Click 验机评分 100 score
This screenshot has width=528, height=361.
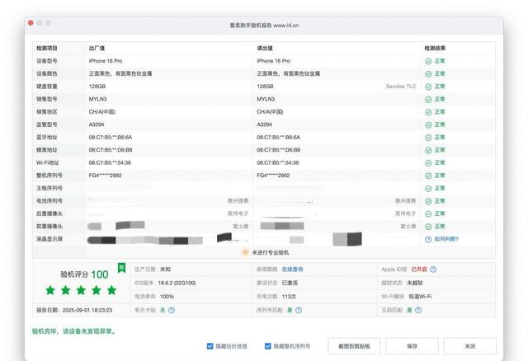(x=84, y=274)
